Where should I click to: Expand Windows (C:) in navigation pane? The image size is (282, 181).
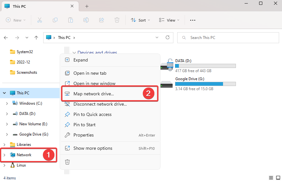coord(7,103)
